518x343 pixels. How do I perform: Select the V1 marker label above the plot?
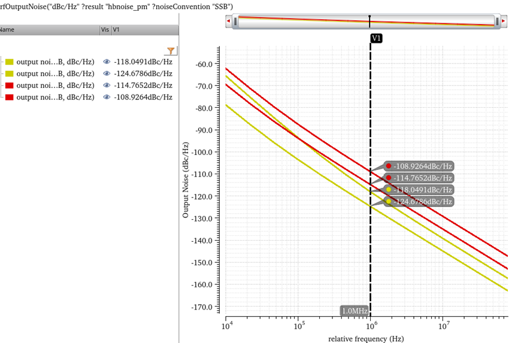(x=376, y=38)
